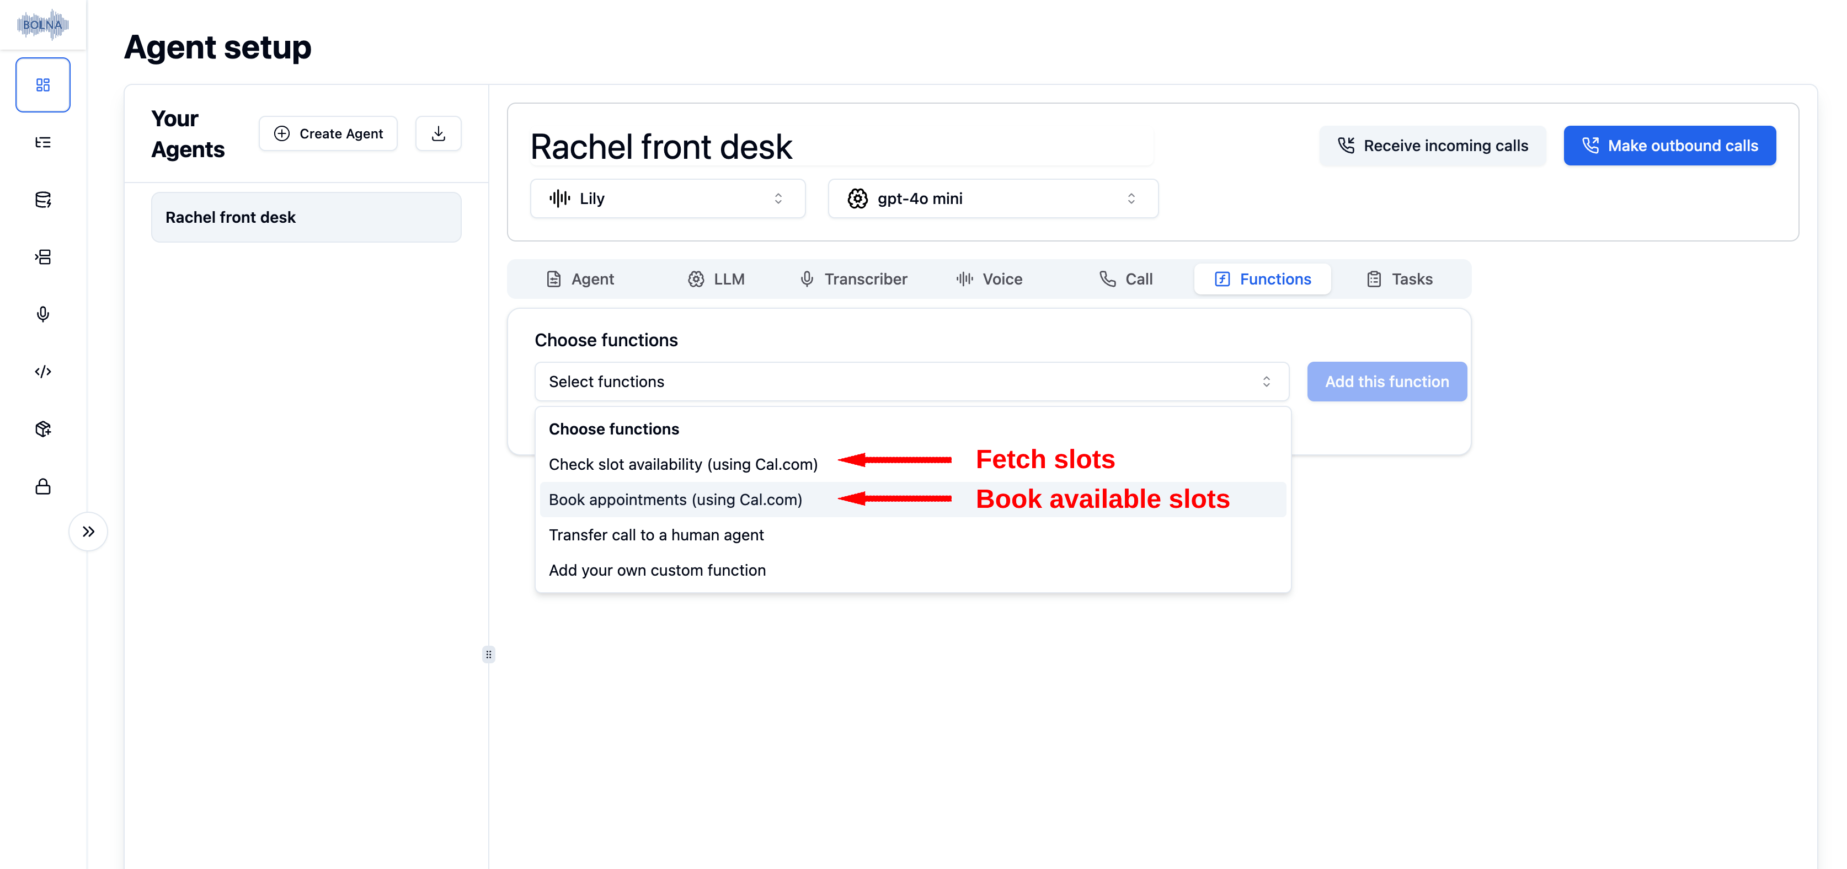
Task: Click the panel resize drag handle
Action: tap(489, 654)
